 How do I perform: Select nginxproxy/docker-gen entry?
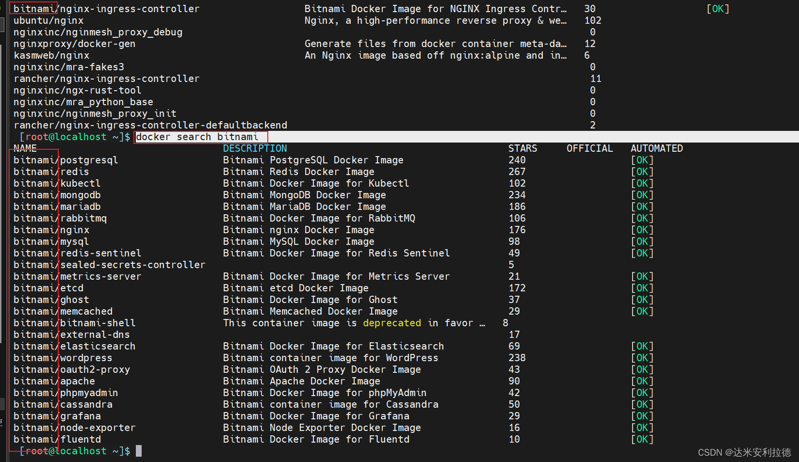point(75,44)
